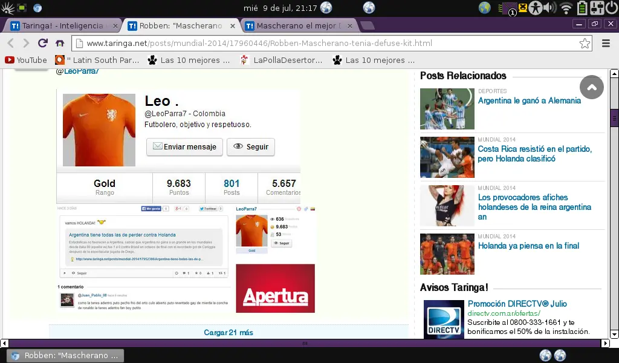The height and width of the screenshot is (363, 619).
Task: Open the Chrome hamburger menu
Action: (606, 43)
